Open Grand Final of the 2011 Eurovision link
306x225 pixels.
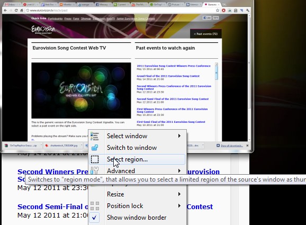[x=168, y=76]
